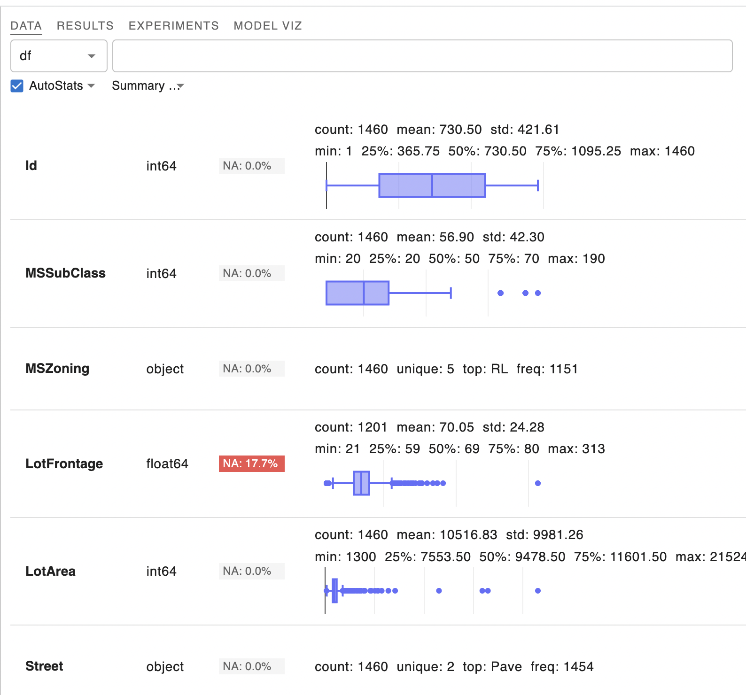Select the MODEL VIZ tab
This screenshot has width=746, height=695.
(x=268, y=26)
